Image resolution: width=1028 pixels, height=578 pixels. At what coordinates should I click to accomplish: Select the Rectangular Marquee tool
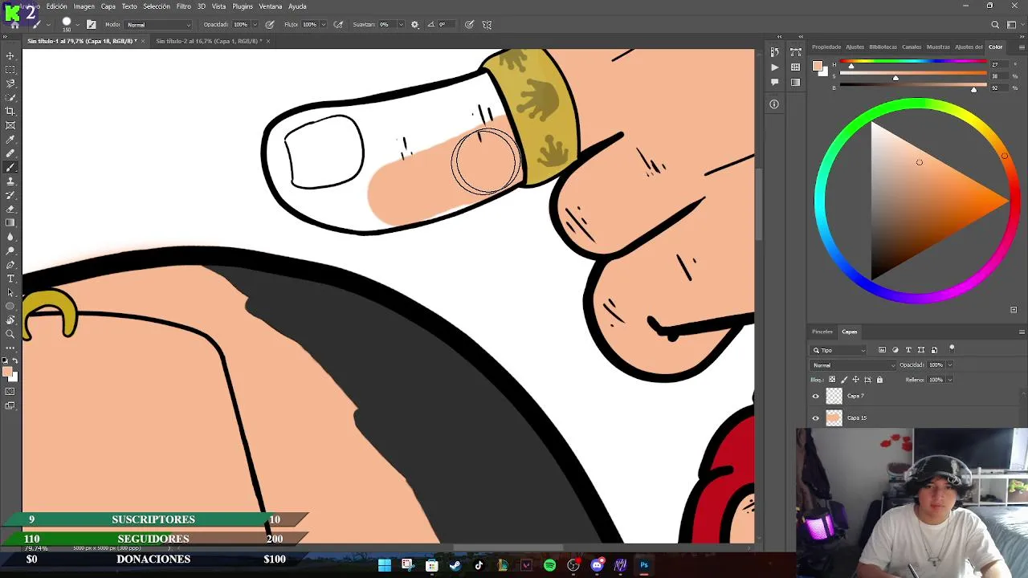(x=10, y=70)
